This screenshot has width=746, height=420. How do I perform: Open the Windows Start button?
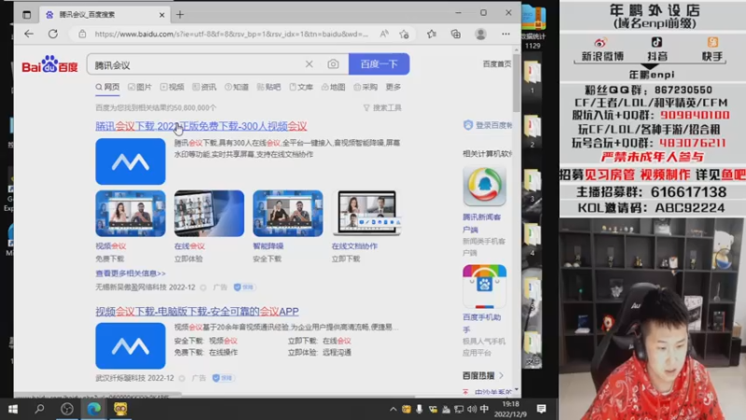point(13,409)
